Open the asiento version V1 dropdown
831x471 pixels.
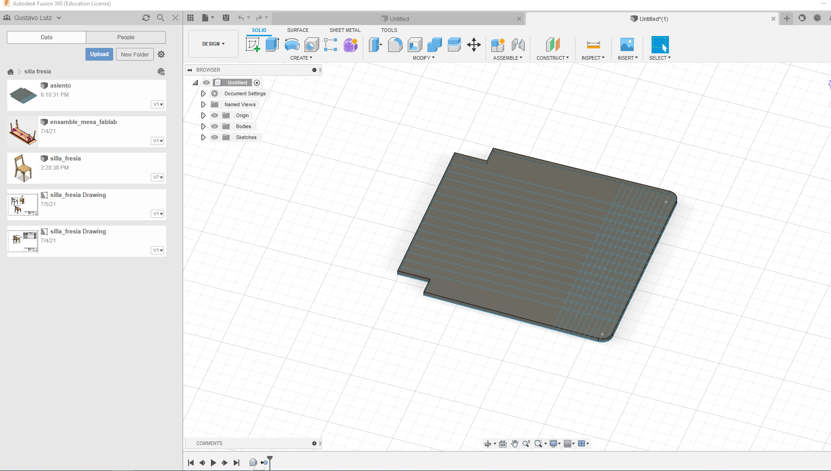[158, 104]
